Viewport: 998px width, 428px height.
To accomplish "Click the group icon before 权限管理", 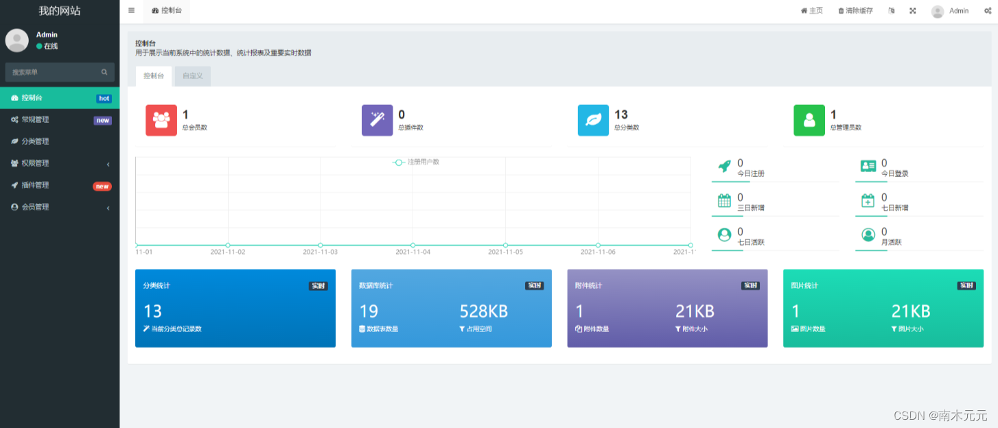I will tap(14, 163).
